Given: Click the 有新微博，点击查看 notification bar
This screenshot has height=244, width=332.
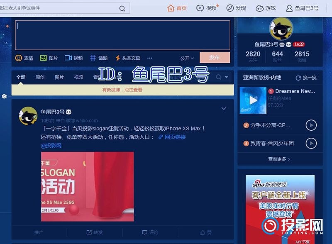Looking at the screenshot, I should pos(122,90).
